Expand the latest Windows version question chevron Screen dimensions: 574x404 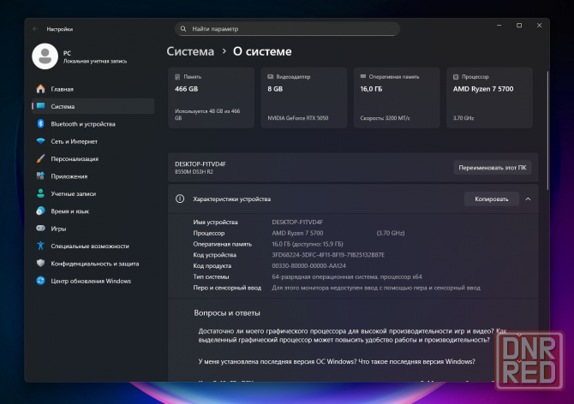[519, 361]
